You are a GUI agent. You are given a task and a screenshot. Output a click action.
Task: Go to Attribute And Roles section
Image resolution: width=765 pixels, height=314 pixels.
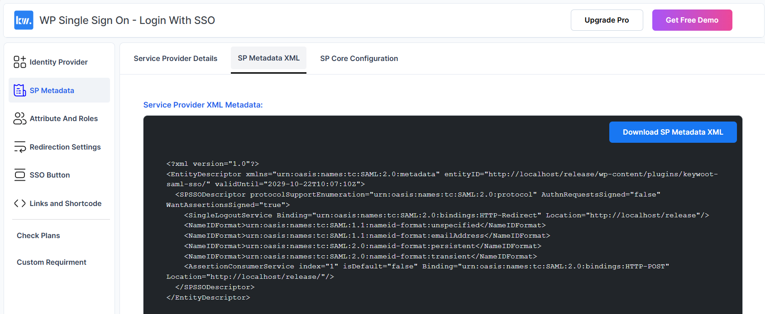[59, 118]
